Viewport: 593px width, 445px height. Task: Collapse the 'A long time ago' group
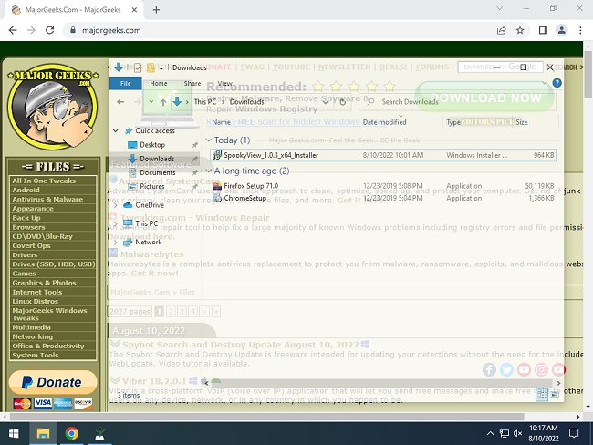208,171
